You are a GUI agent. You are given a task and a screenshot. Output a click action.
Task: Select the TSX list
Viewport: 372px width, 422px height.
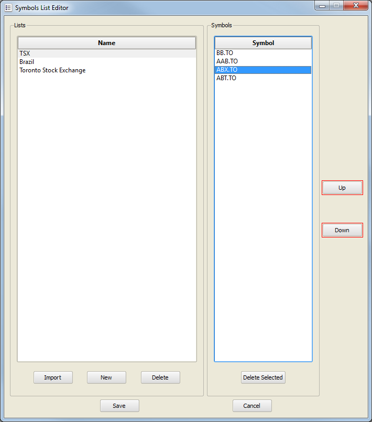(x=25, y=53)
